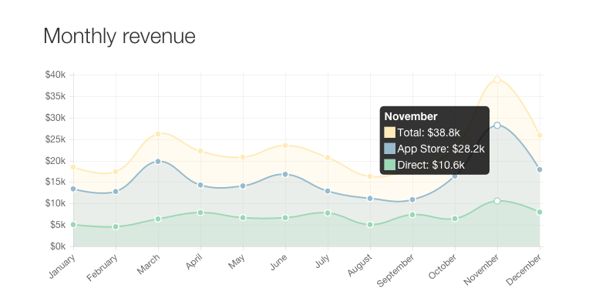Click the App Store data point for November
599x308 pixels.
(x=497, y=126)
